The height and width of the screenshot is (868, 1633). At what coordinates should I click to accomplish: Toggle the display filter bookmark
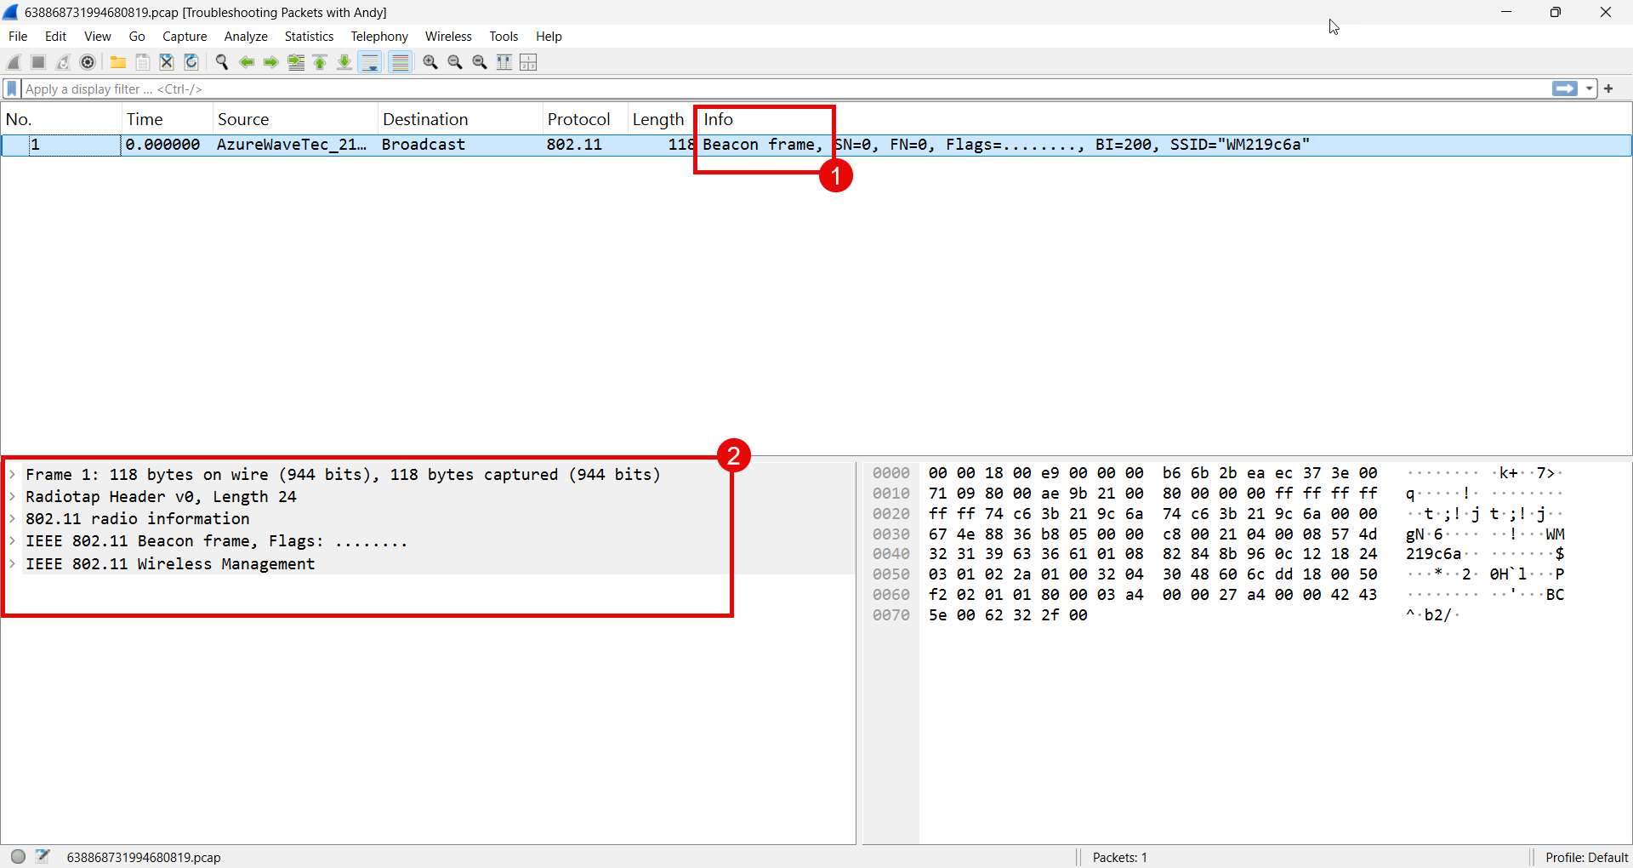coord(11,89)
